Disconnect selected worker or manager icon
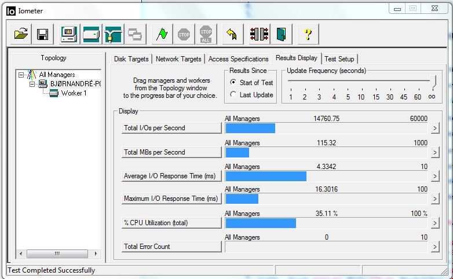Image resolution: width=453 pixels, height=279 pixels. [259, 34]
